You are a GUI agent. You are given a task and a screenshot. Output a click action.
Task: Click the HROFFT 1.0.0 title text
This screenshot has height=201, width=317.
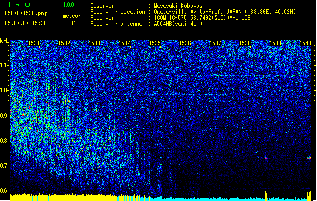tap(39, 4)
